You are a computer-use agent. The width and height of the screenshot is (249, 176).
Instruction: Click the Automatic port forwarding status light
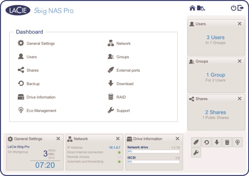coord(119,162)
